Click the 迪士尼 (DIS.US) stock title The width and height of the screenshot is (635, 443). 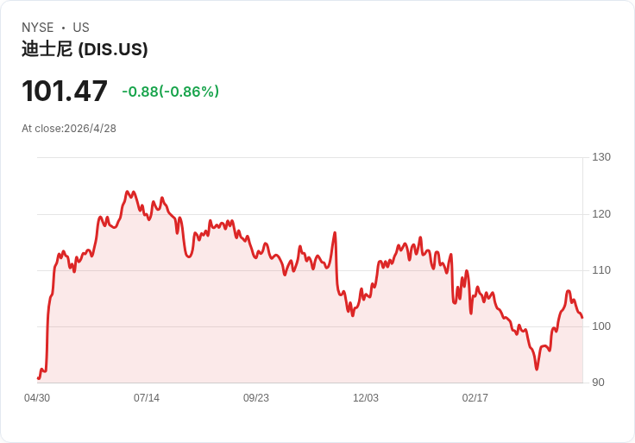tap(85, 49)
